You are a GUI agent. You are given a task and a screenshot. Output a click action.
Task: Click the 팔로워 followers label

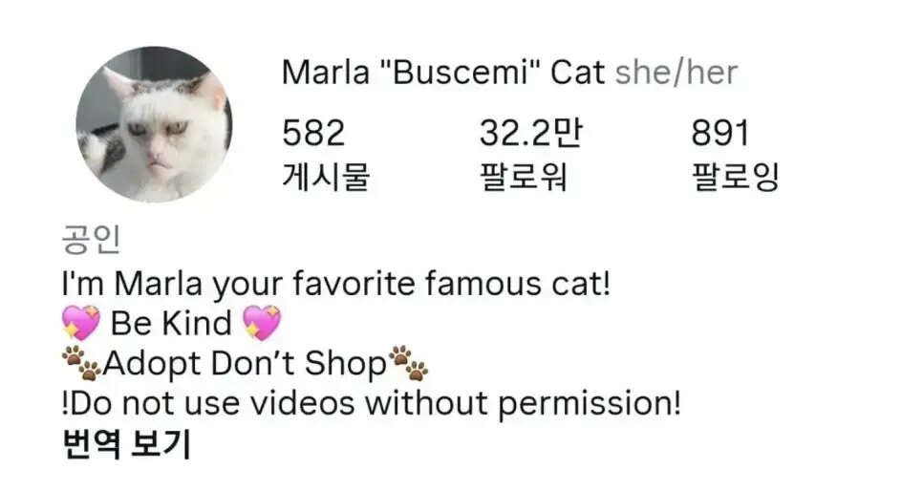pos(524,177)
